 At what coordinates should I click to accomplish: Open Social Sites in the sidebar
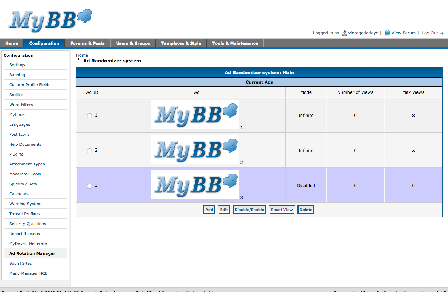point(21,263)
